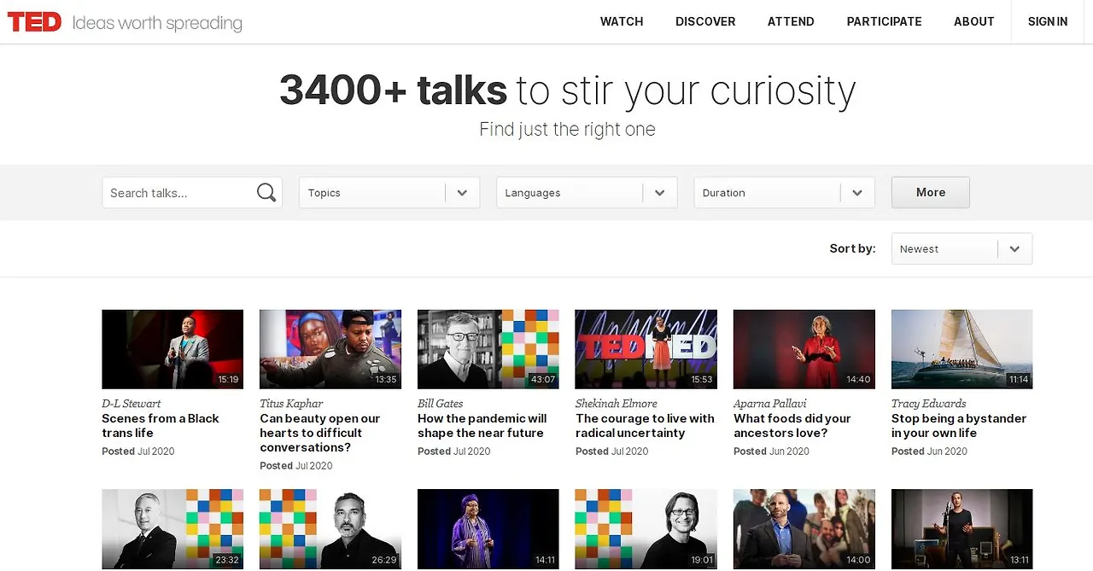Screen dimensions: 1093x571
Task: Click the search magnifier icon
Action: (266, 192)
